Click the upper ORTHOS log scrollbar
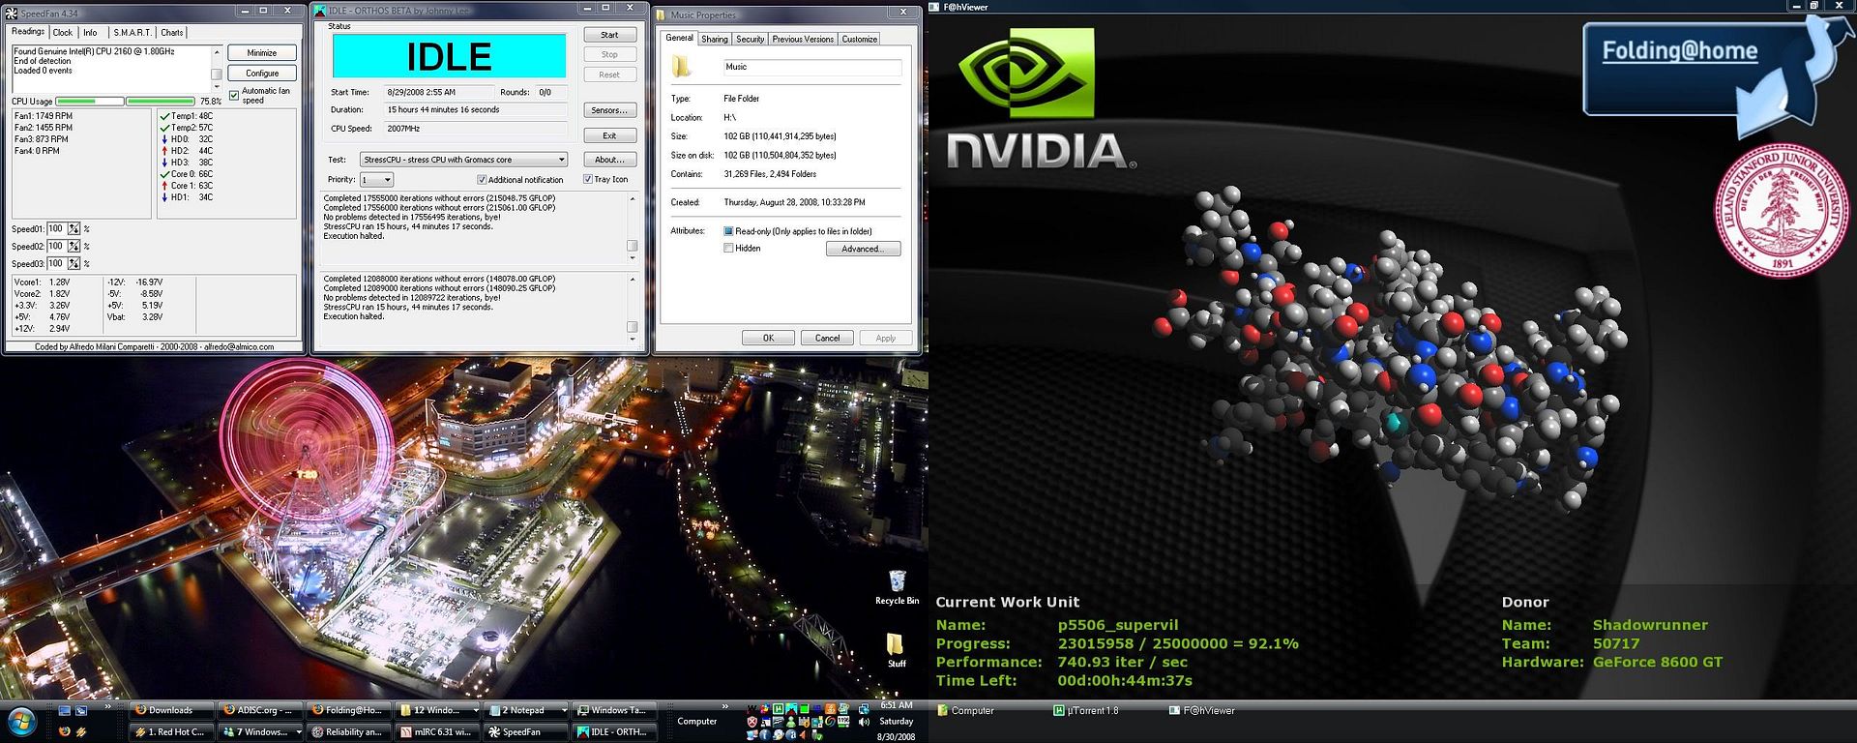Viewport: 1857px width, 743px height. pos(633,227)
